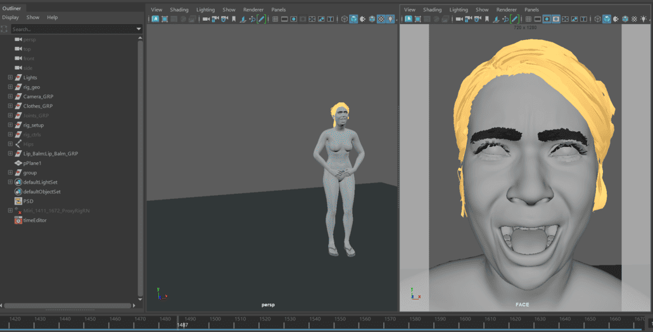The width and height of the screenshot is (653, 332).
Task: Click Field Chart icon in persp panel
Action: point(312,19)
